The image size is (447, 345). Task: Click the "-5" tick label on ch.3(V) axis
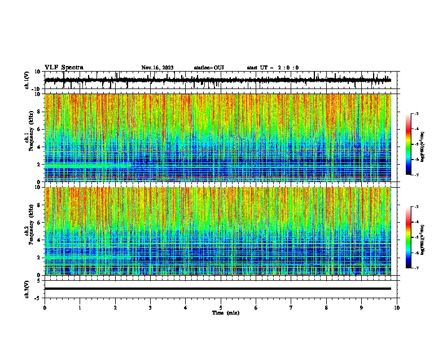(38, 298)
